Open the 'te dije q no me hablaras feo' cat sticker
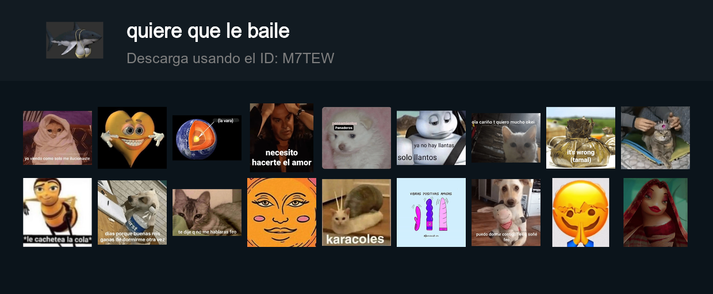Viewport: 713px width, 294px height. tap(207, 212)
